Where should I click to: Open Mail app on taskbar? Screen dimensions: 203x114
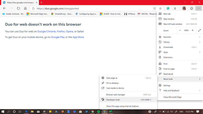click(38, 112)
